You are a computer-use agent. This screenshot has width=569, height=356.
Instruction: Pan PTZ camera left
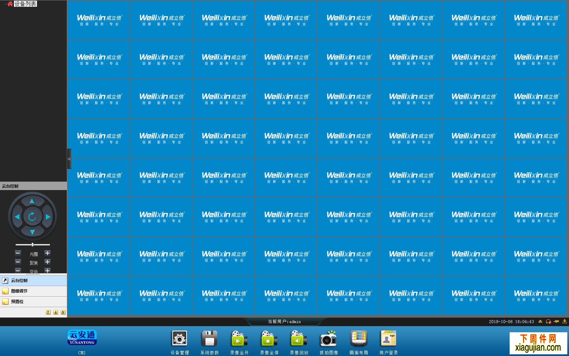(17, 217)
